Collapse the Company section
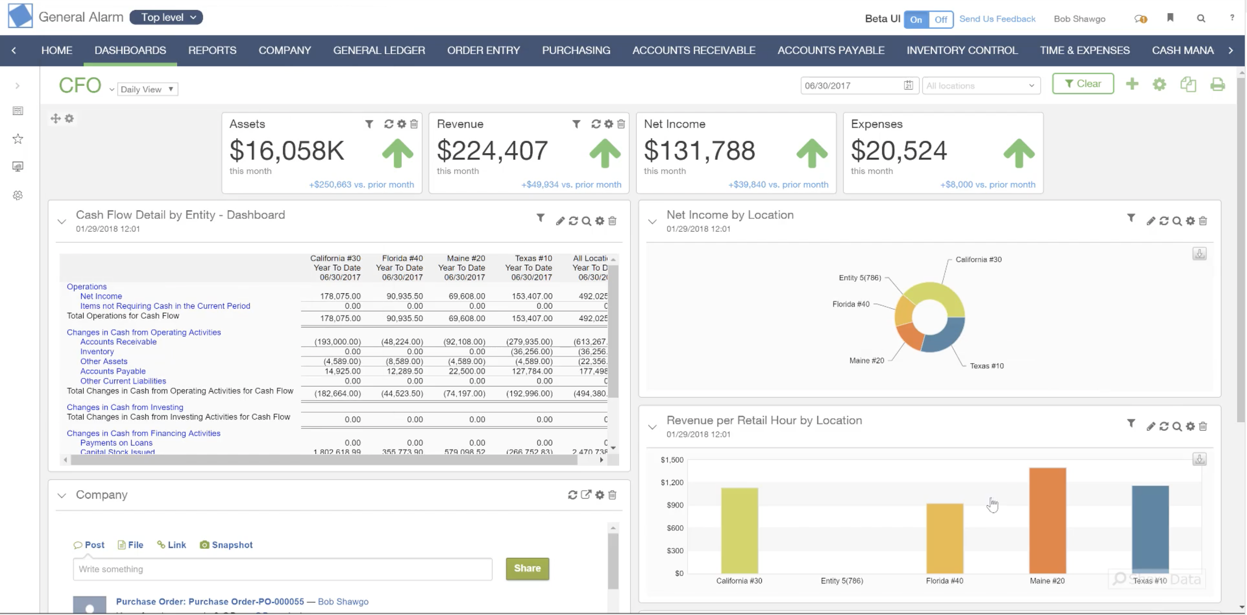 click(61, 494)
